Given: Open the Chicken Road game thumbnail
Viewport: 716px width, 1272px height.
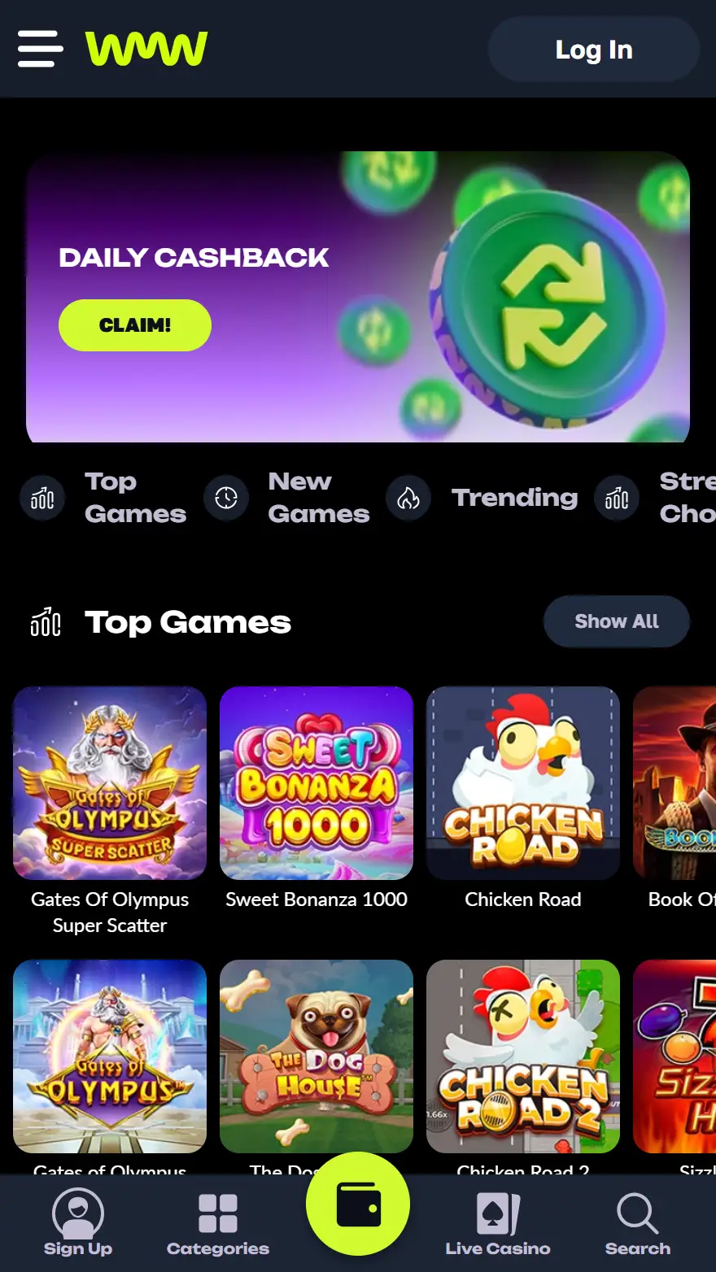Looking at the screenshot, I should 523,783.
